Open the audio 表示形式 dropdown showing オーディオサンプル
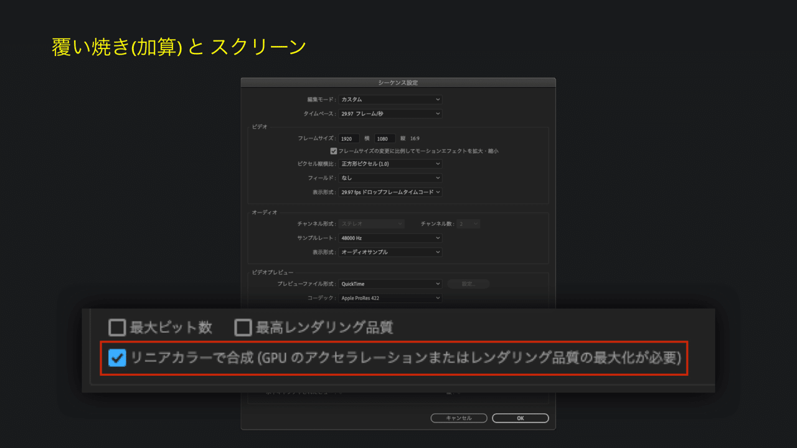This screenshot has width=797, height=448. [x=390, y=252]
